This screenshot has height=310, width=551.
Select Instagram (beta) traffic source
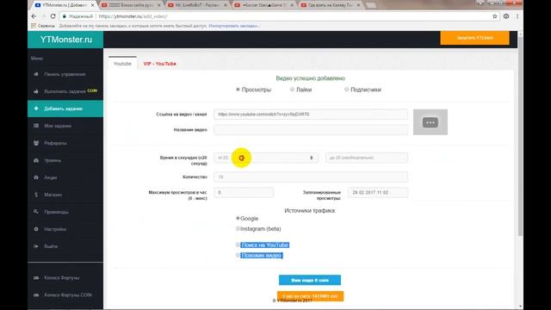tap(238, 228)
